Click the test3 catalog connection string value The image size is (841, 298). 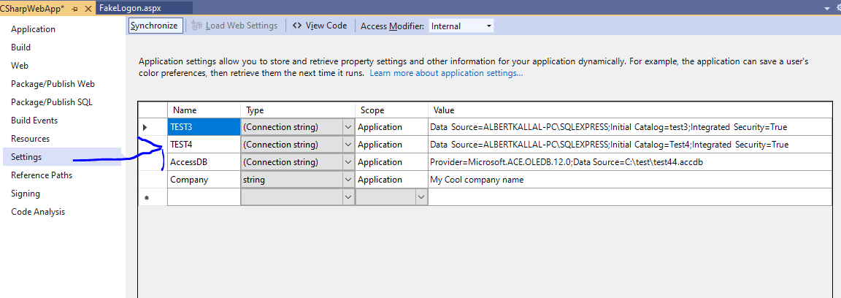630,127
